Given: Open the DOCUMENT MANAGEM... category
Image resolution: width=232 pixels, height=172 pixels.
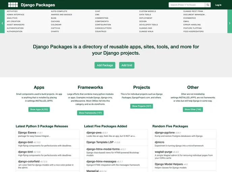Looking at the screenshot, I should click(x=195, y=14).
